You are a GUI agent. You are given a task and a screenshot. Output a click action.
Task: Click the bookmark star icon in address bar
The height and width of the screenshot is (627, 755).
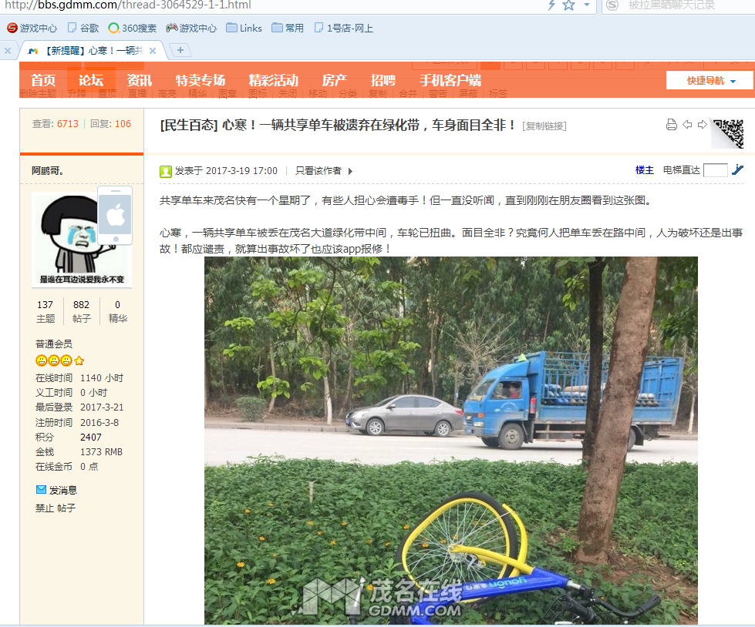tap(568, 5)
